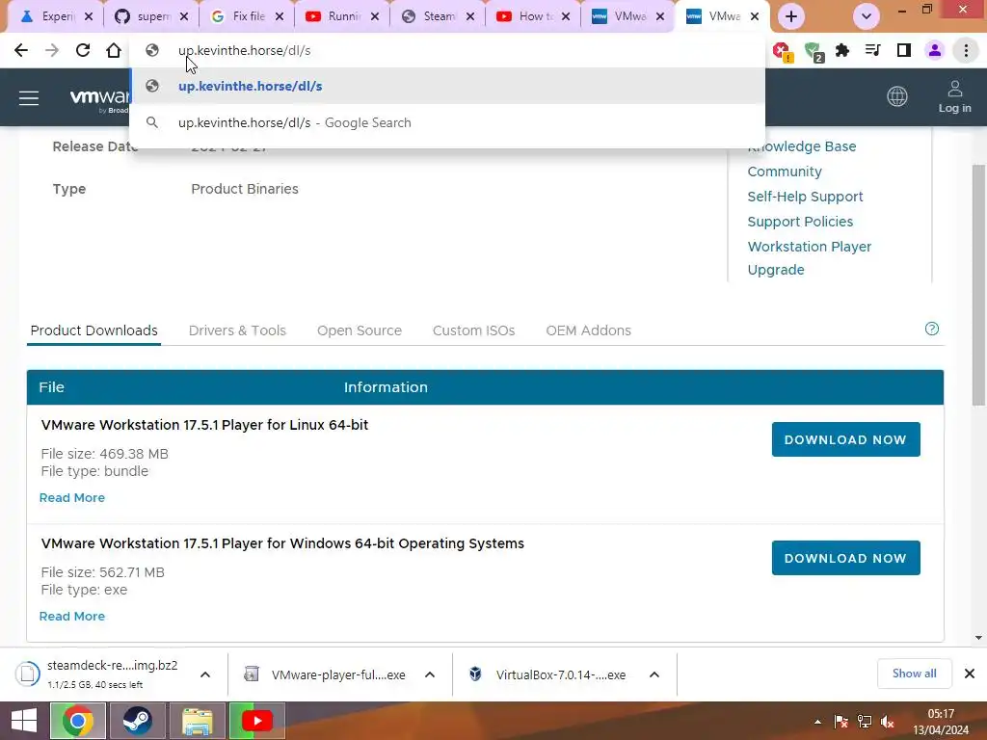Open a new tab with the plus button
The width and height of the screenshot is (987, 740).
pos(791,16)
